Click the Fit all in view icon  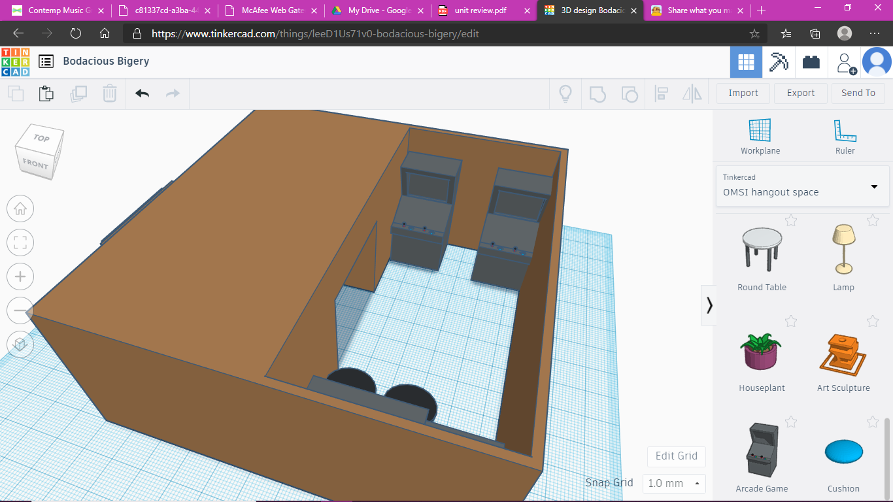click(20, 243)
